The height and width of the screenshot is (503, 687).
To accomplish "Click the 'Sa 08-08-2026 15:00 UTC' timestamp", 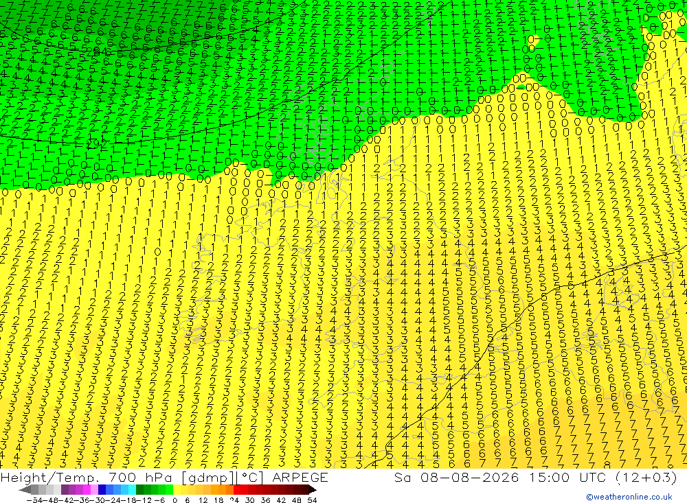I will click(x=502, y=478).
